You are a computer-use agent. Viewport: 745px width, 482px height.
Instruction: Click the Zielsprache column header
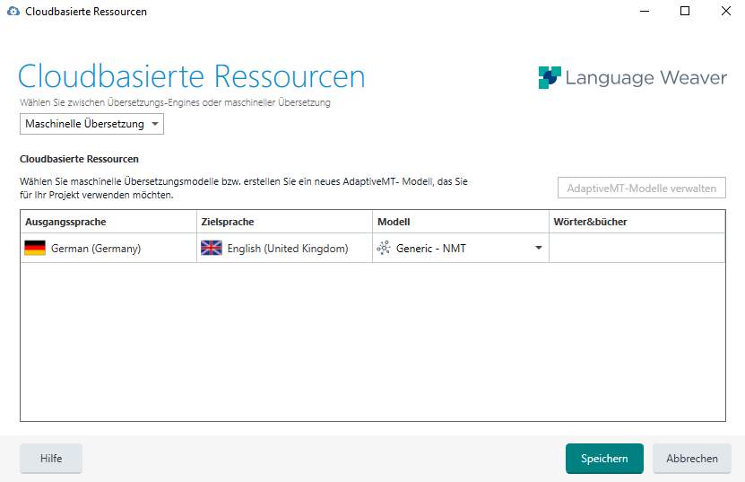point(284,222)
